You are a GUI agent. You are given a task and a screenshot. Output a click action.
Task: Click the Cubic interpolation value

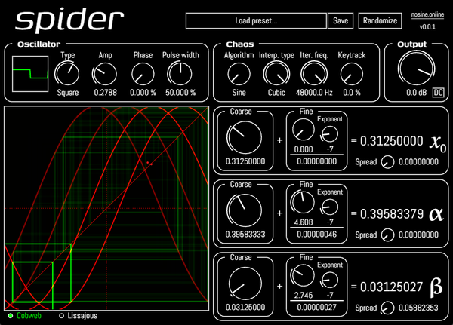pos(276,93)
